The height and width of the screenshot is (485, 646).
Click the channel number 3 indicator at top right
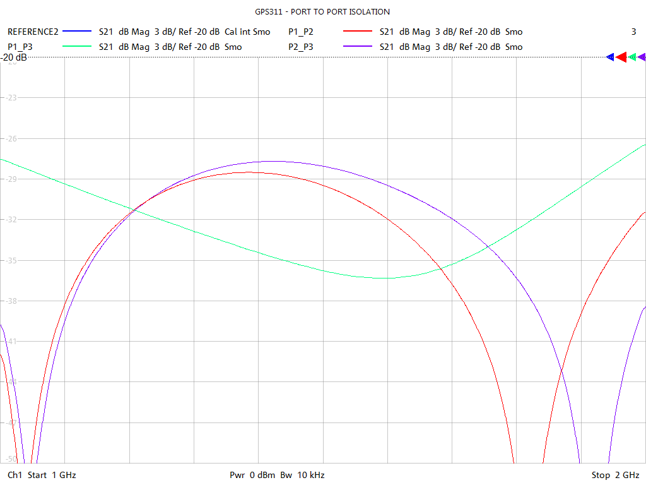(633, 32)
